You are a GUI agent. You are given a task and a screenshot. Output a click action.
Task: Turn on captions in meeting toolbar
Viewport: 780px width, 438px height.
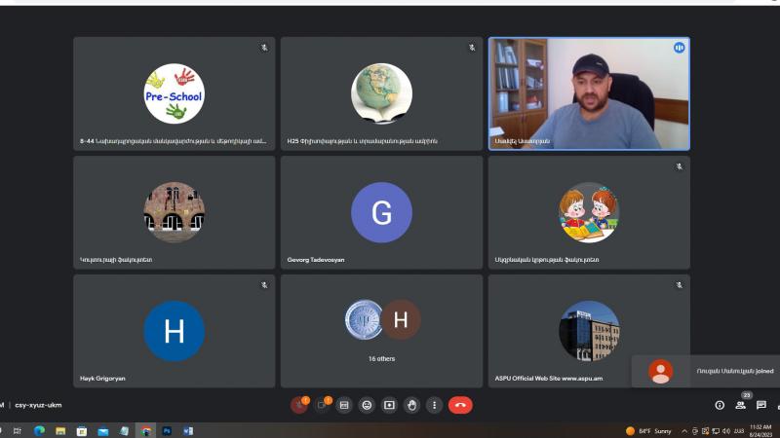coord(344,405)
